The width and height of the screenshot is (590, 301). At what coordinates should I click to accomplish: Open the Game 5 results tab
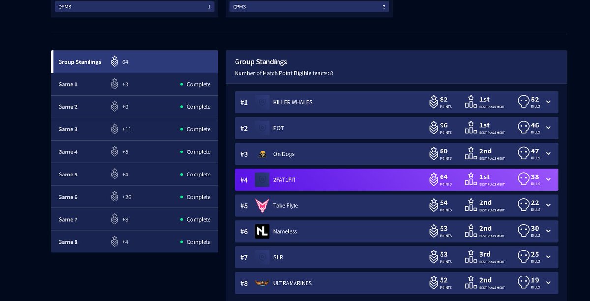click(x=135, y=175)
